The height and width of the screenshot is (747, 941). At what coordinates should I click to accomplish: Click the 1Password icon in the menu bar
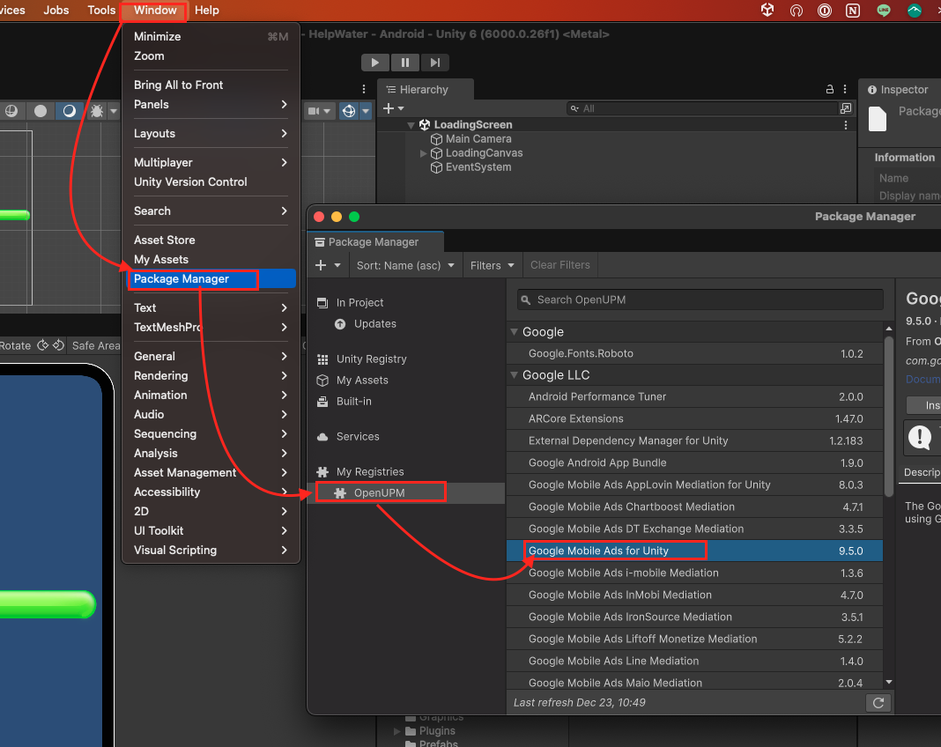[x=825, y=11]
